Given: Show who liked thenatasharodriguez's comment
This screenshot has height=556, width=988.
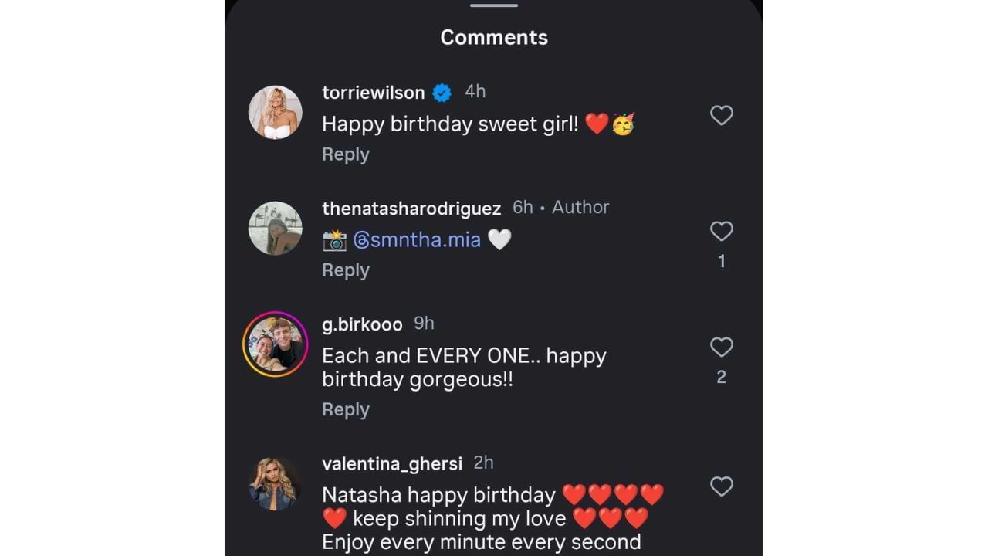Looking at the screenshot, I should 721,261.
